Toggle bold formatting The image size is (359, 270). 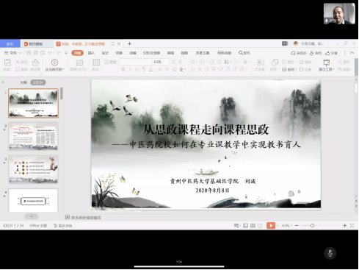(123, 69)
